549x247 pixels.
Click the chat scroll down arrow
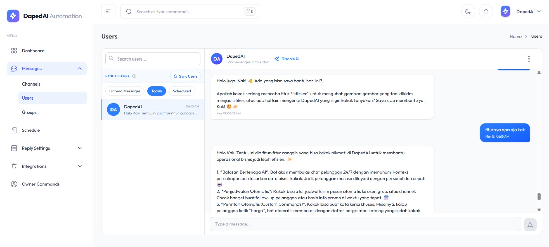pyautogui.click(x=539, y=210)
